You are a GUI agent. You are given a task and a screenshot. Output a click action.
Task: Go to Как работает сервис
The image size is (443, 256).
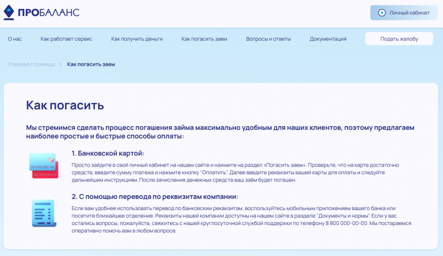point(66,39)
